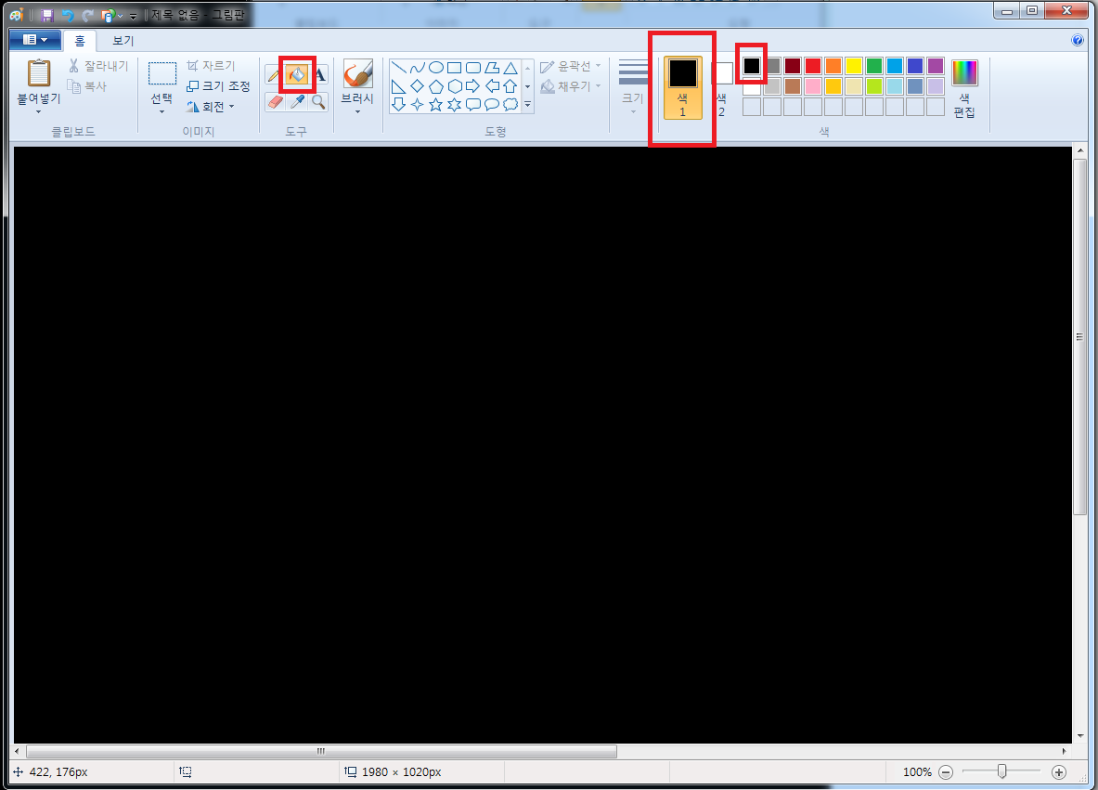Choose the Oval shape

click(x=435, y=68)
